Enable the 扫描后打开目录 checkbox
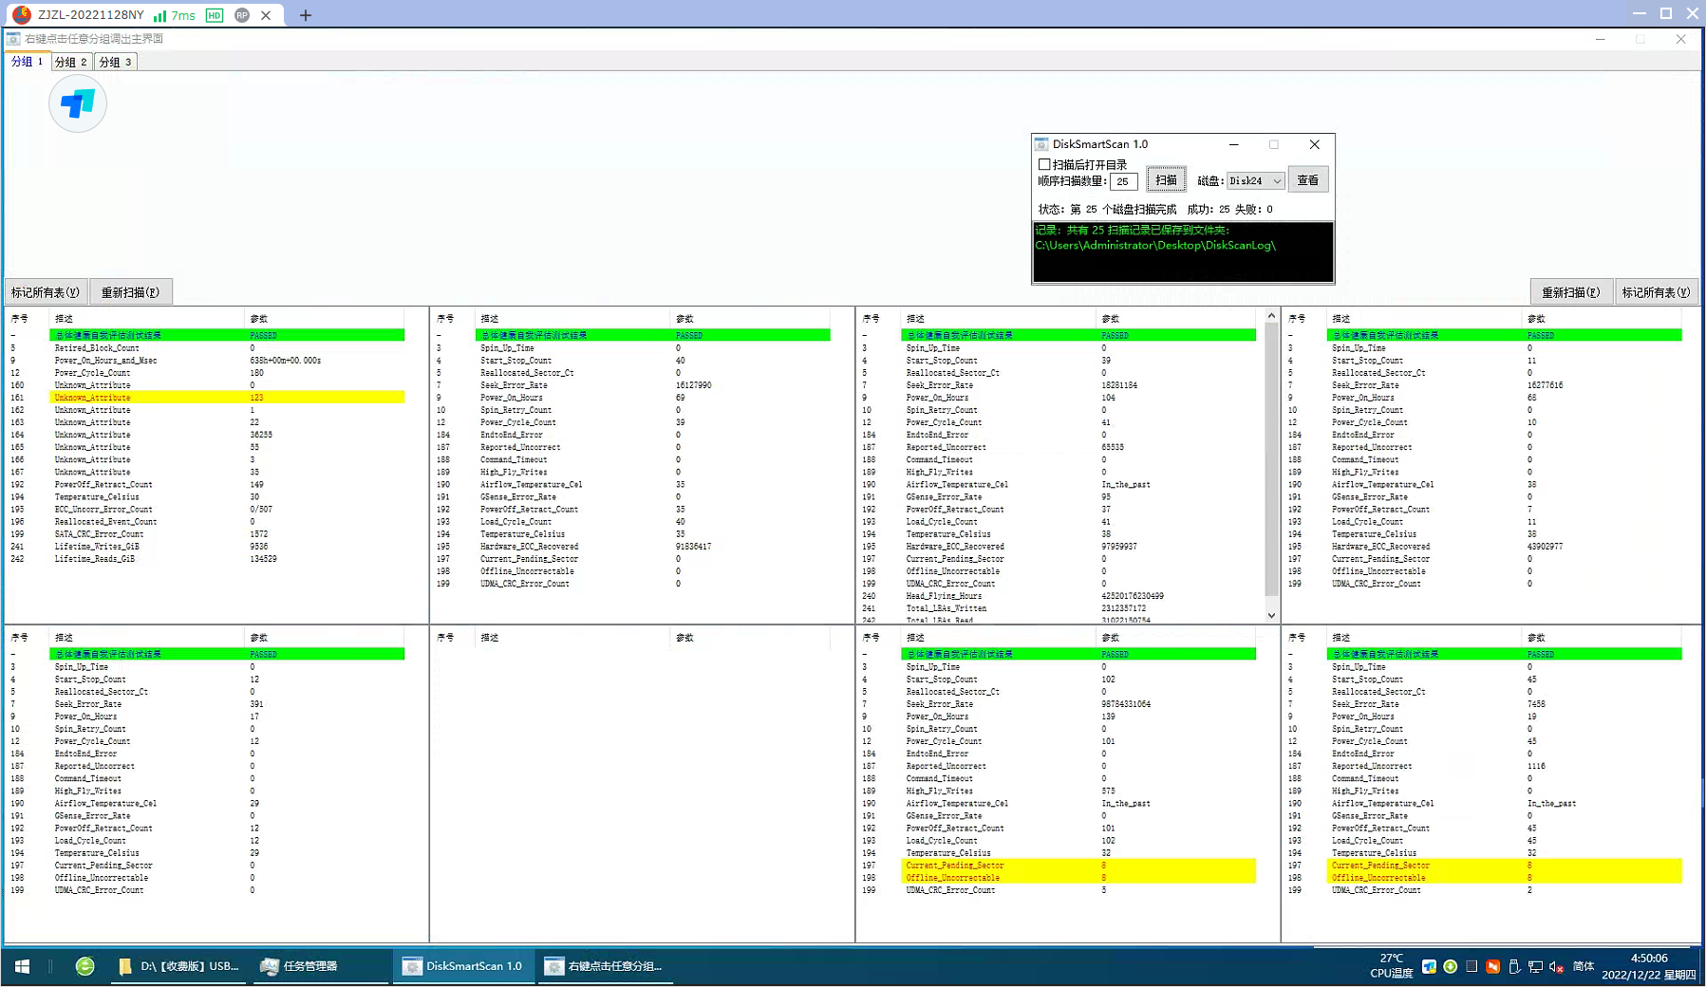 (1044, 165)
